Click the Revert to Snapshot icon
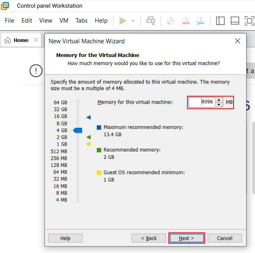Screen dimensions: 255x253 click(185, 21)
